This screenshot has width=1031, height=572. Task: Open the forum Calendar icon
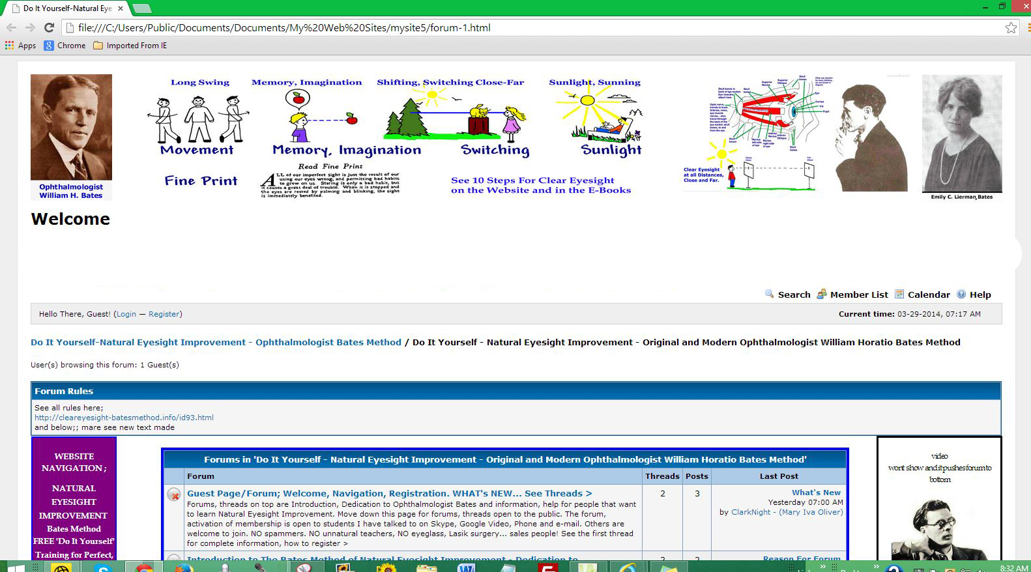click(x=899, y=294)
